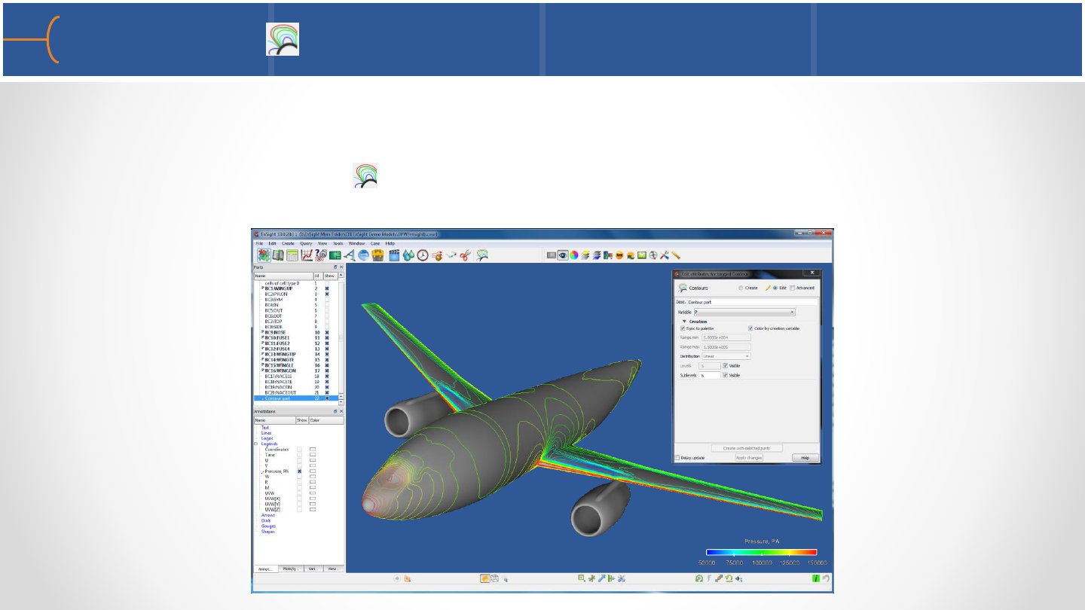
Task: Toggle the Delay update checkbox
Action: tap(677, 458)
